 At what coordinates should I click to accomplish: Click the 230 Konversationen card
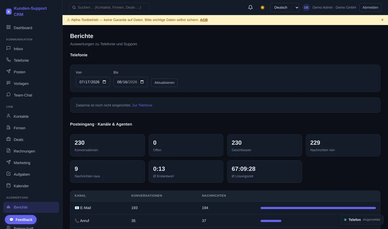(x=107, y=145)
